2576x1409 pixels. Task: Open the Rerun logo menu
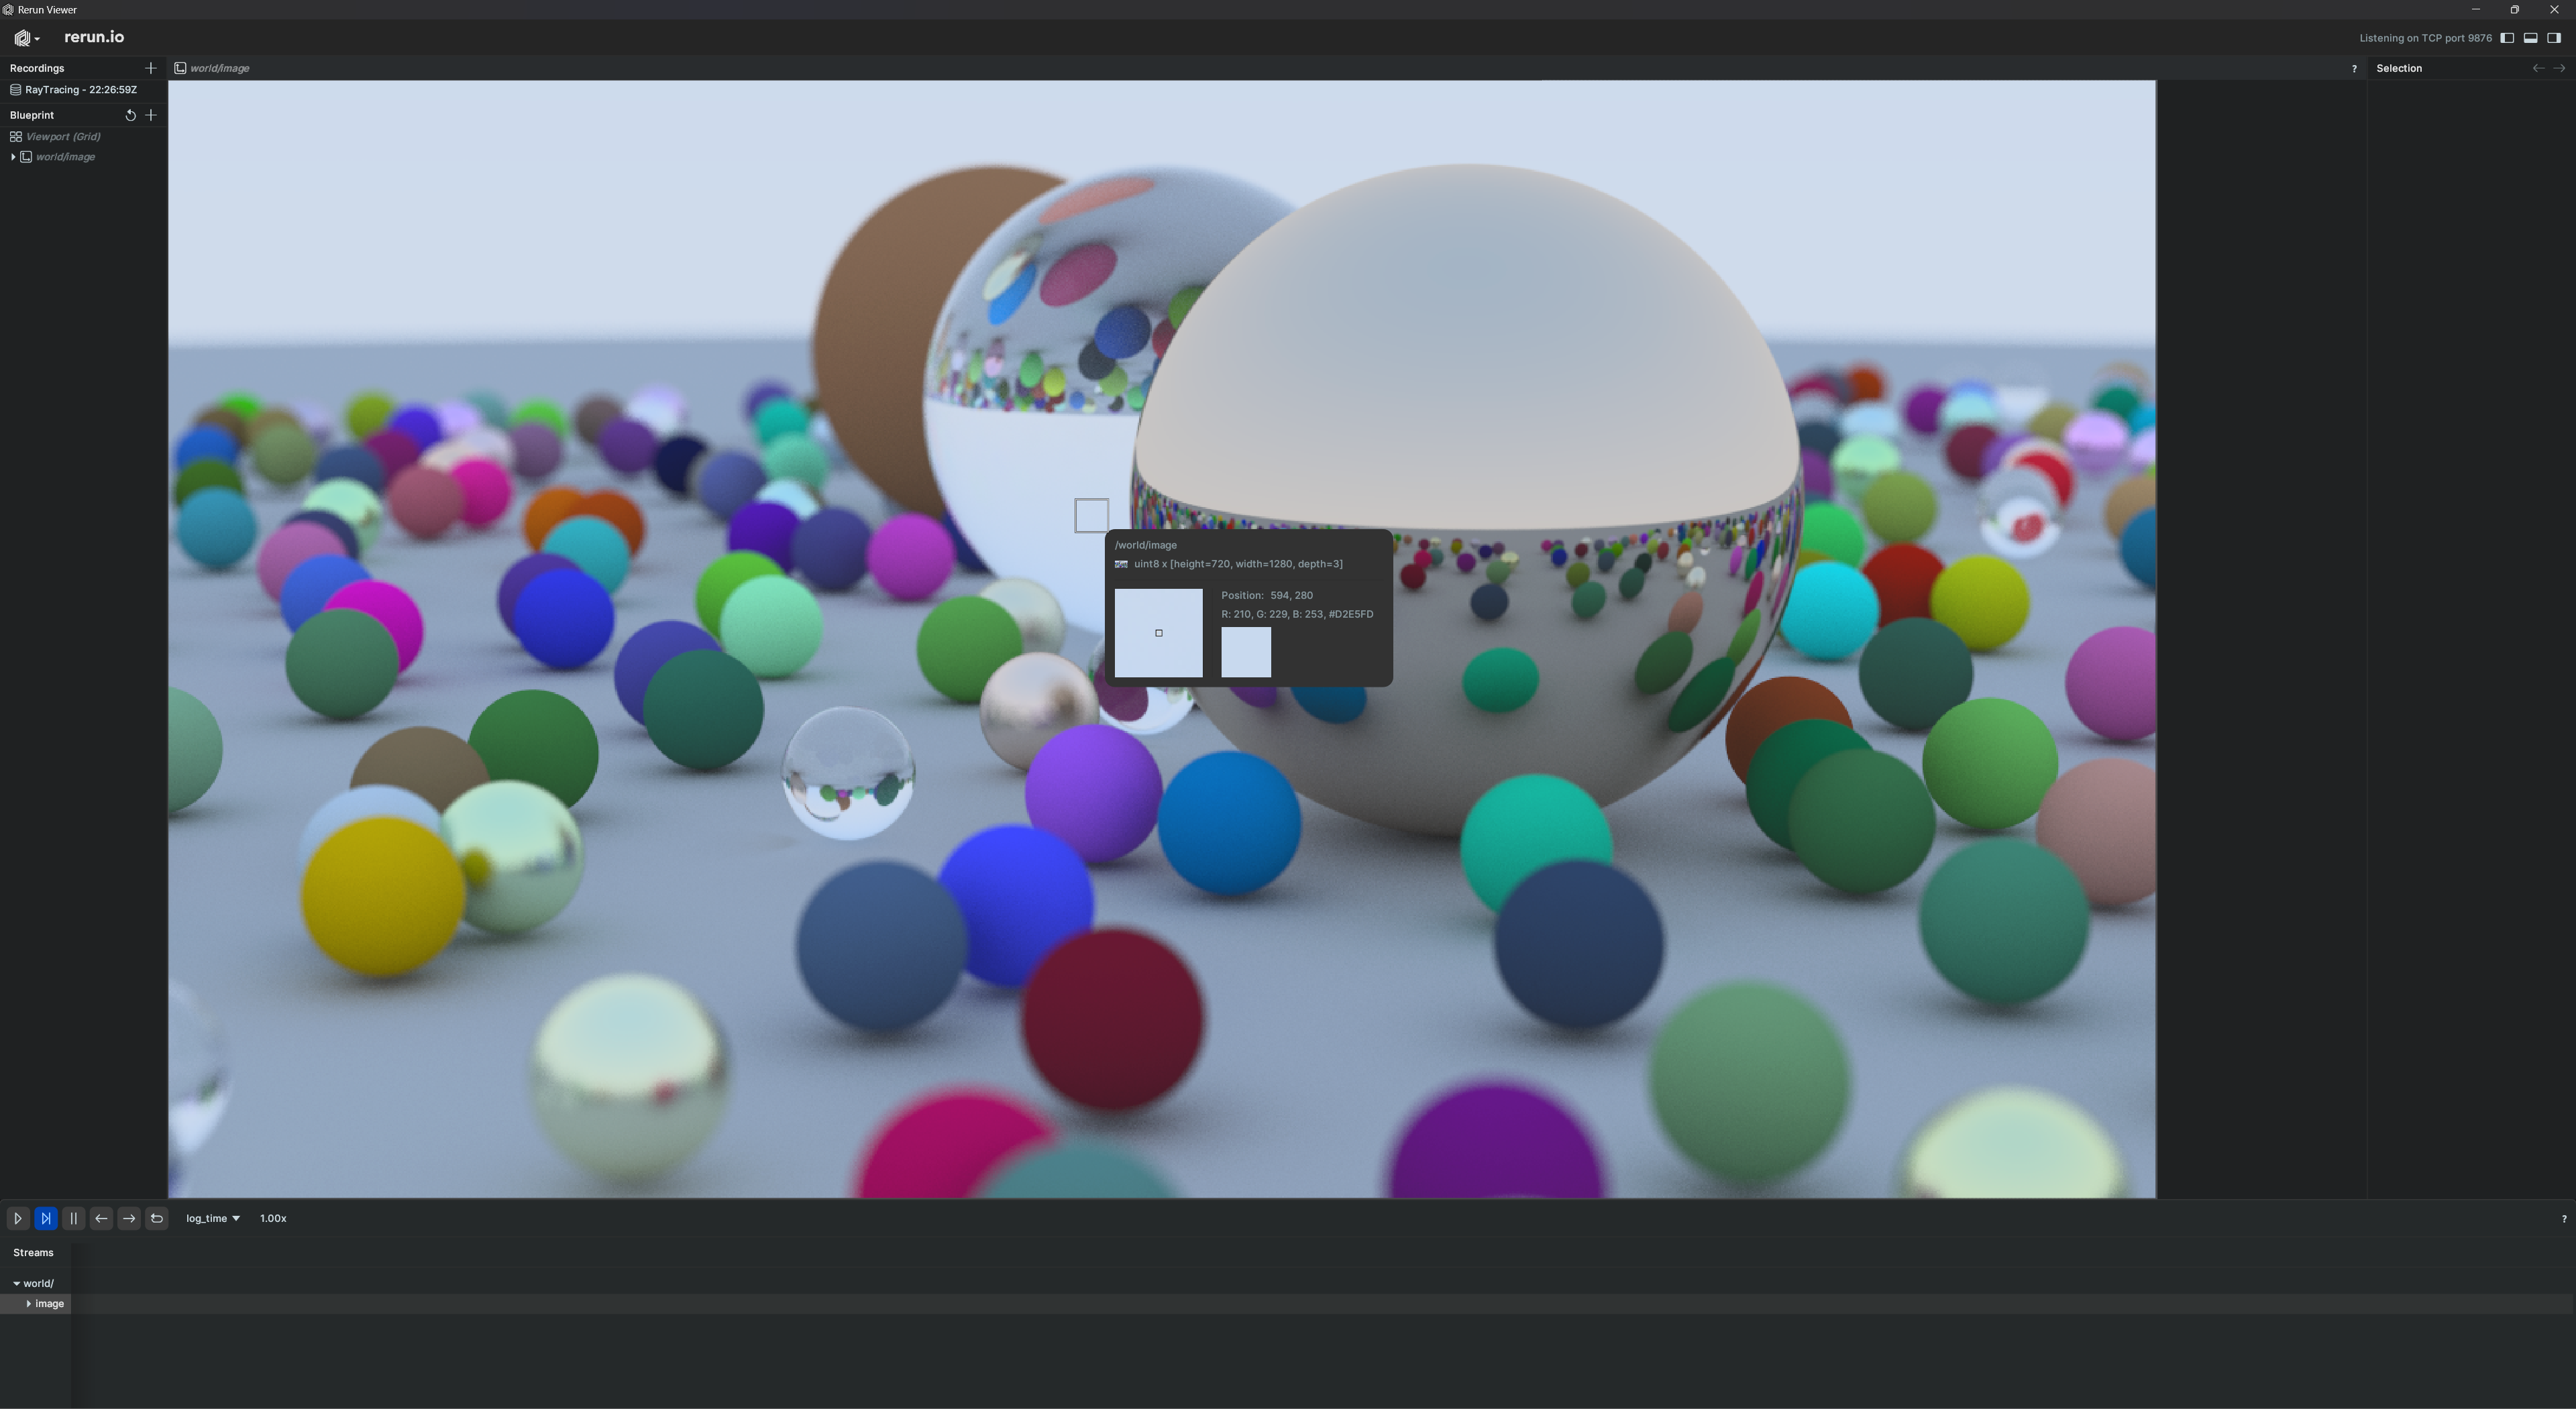[27, 38]
